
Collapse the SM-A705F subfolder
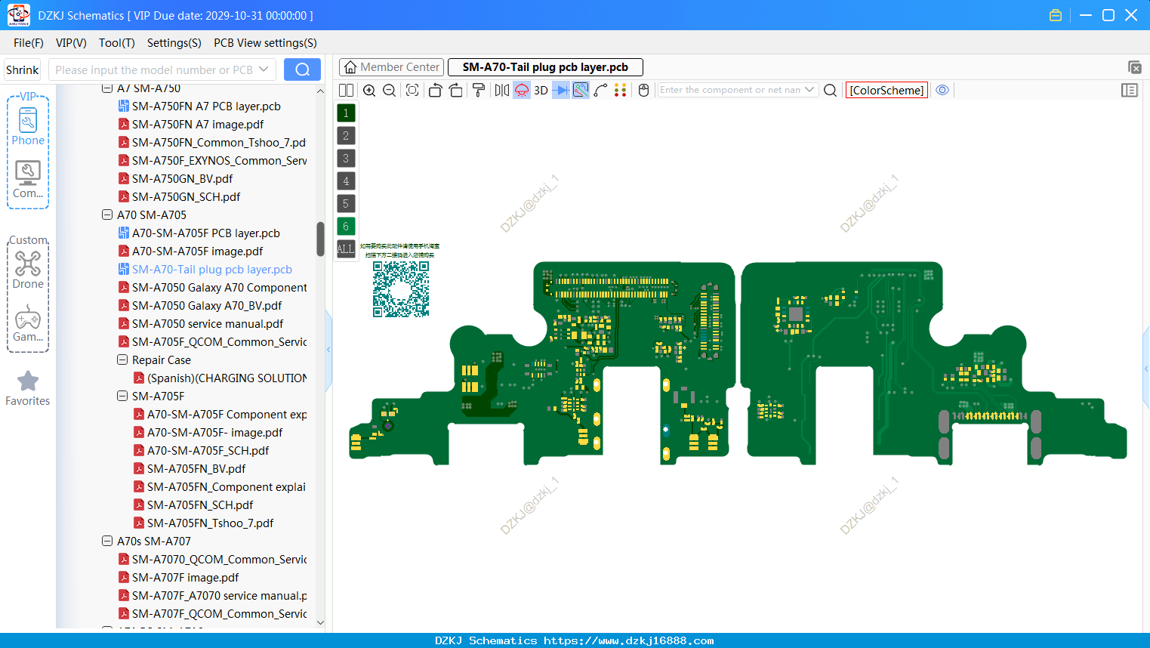coord(122,396)
